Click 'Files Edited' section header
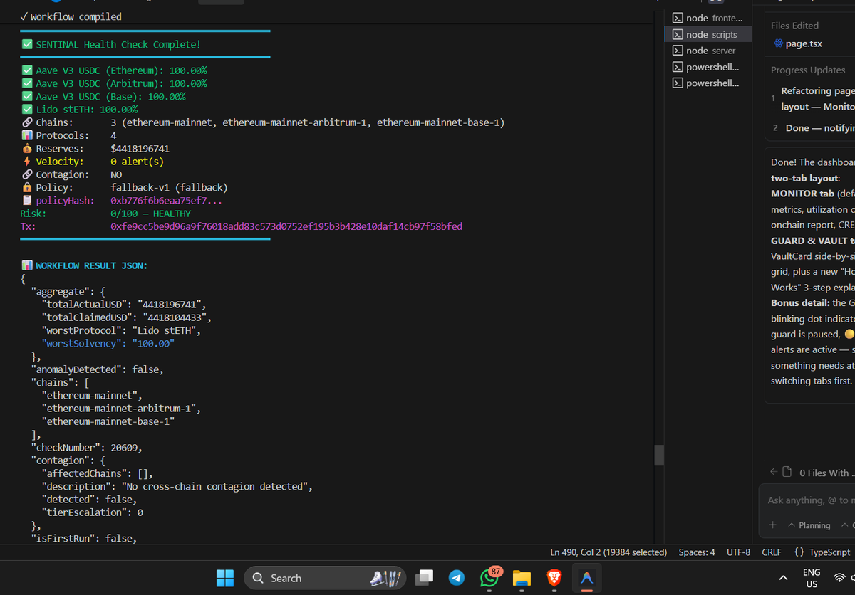855x595 pixels. point(794,26)
